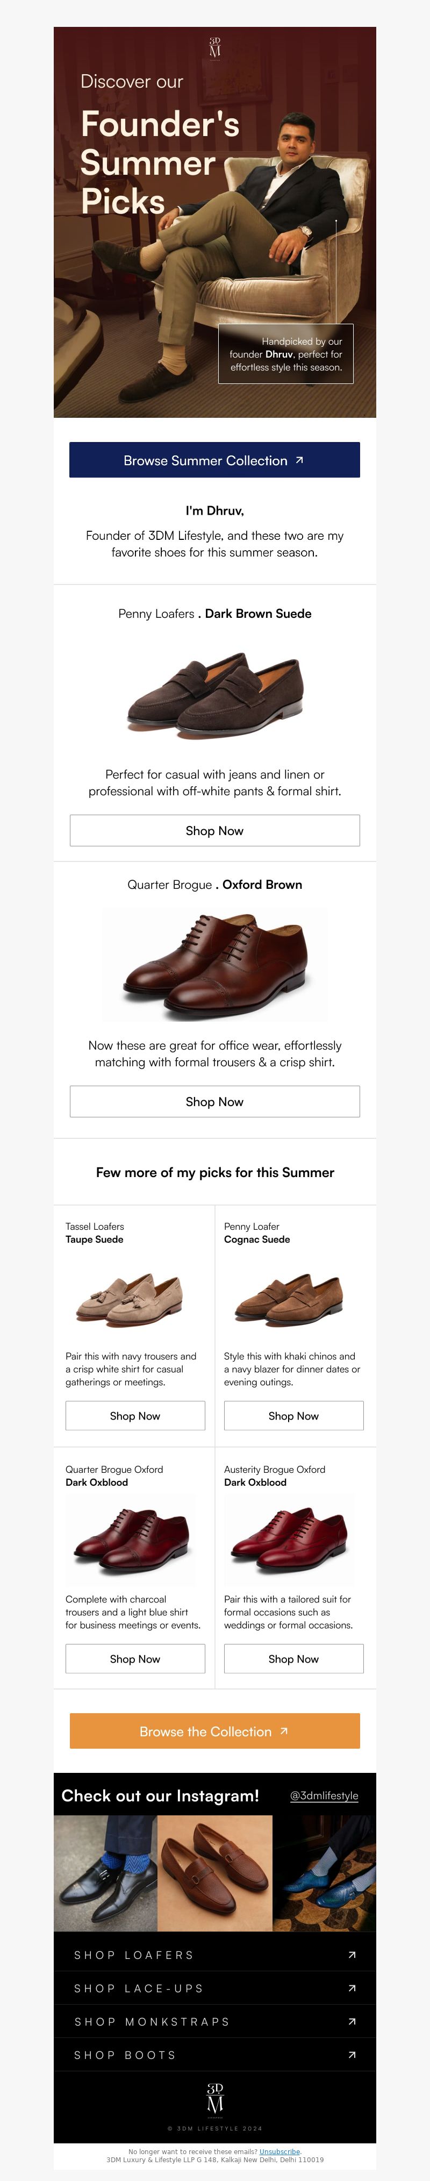Shop Now for Dark Brown Suede Penny Loafers

[x=215, y=831]
